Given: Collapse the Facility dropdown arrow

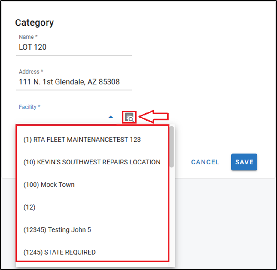Looking at the screenshot, I should [x=111, y=117].
